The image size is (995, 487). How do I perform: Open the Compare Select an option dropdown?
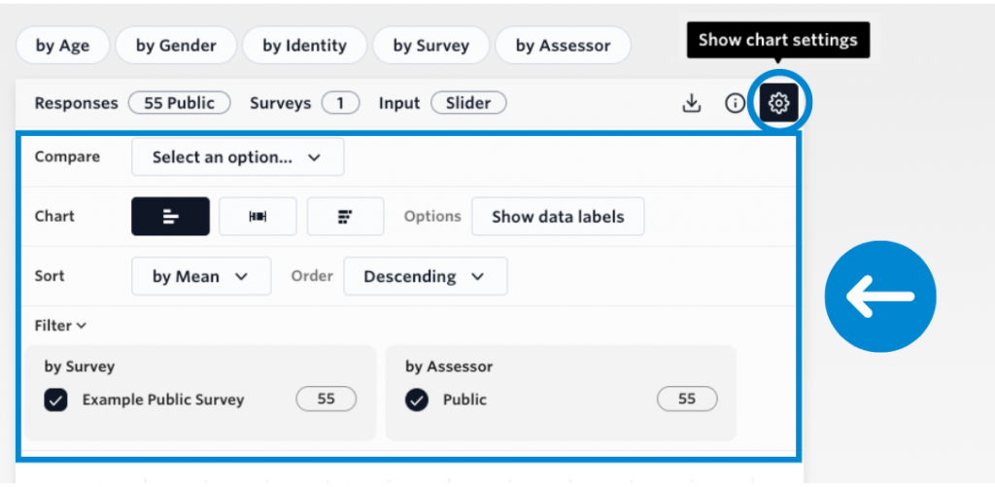[238, 157]
